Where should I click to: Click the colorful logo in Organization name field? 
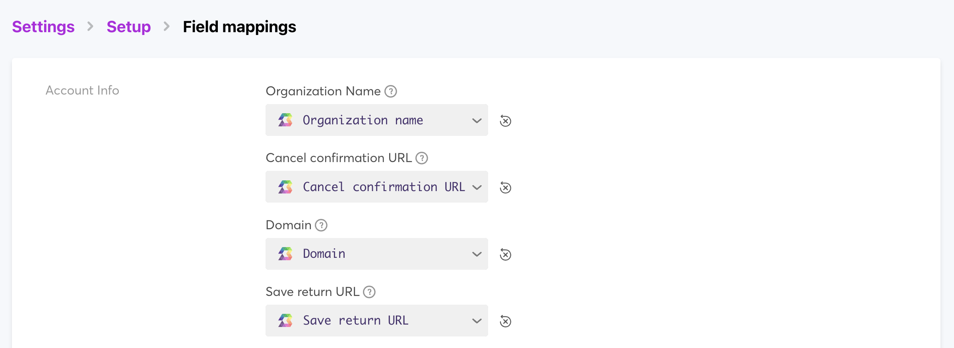(285, 120)
